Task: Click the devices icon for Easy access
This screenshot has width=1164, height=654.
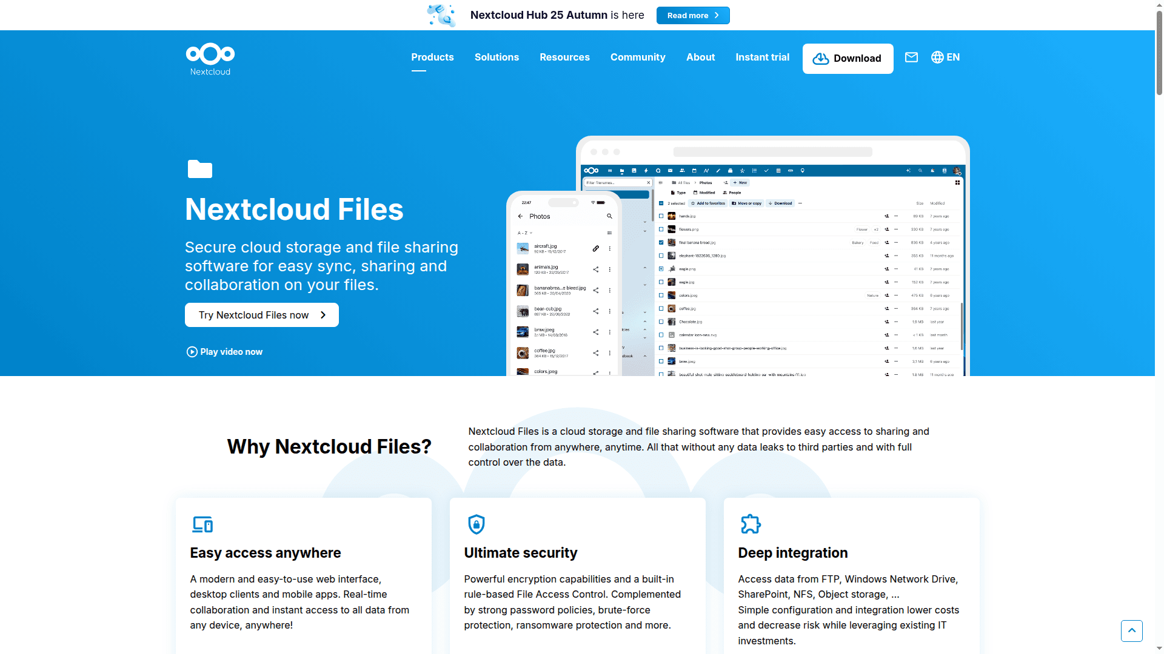Action: [x=202, y=524]
